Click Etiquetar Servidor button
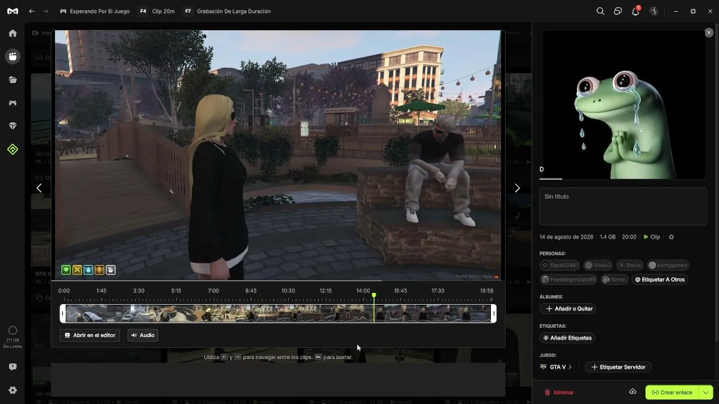 click(618, 367)
